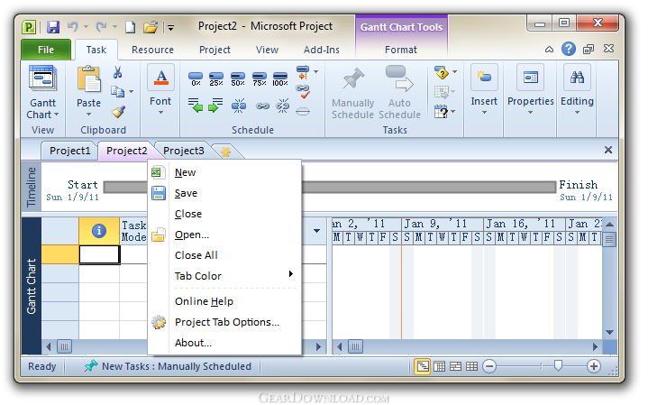Viewport: 648px width, 405px height.
Task: Expand the Font dropdown
Action: (160, 113)
